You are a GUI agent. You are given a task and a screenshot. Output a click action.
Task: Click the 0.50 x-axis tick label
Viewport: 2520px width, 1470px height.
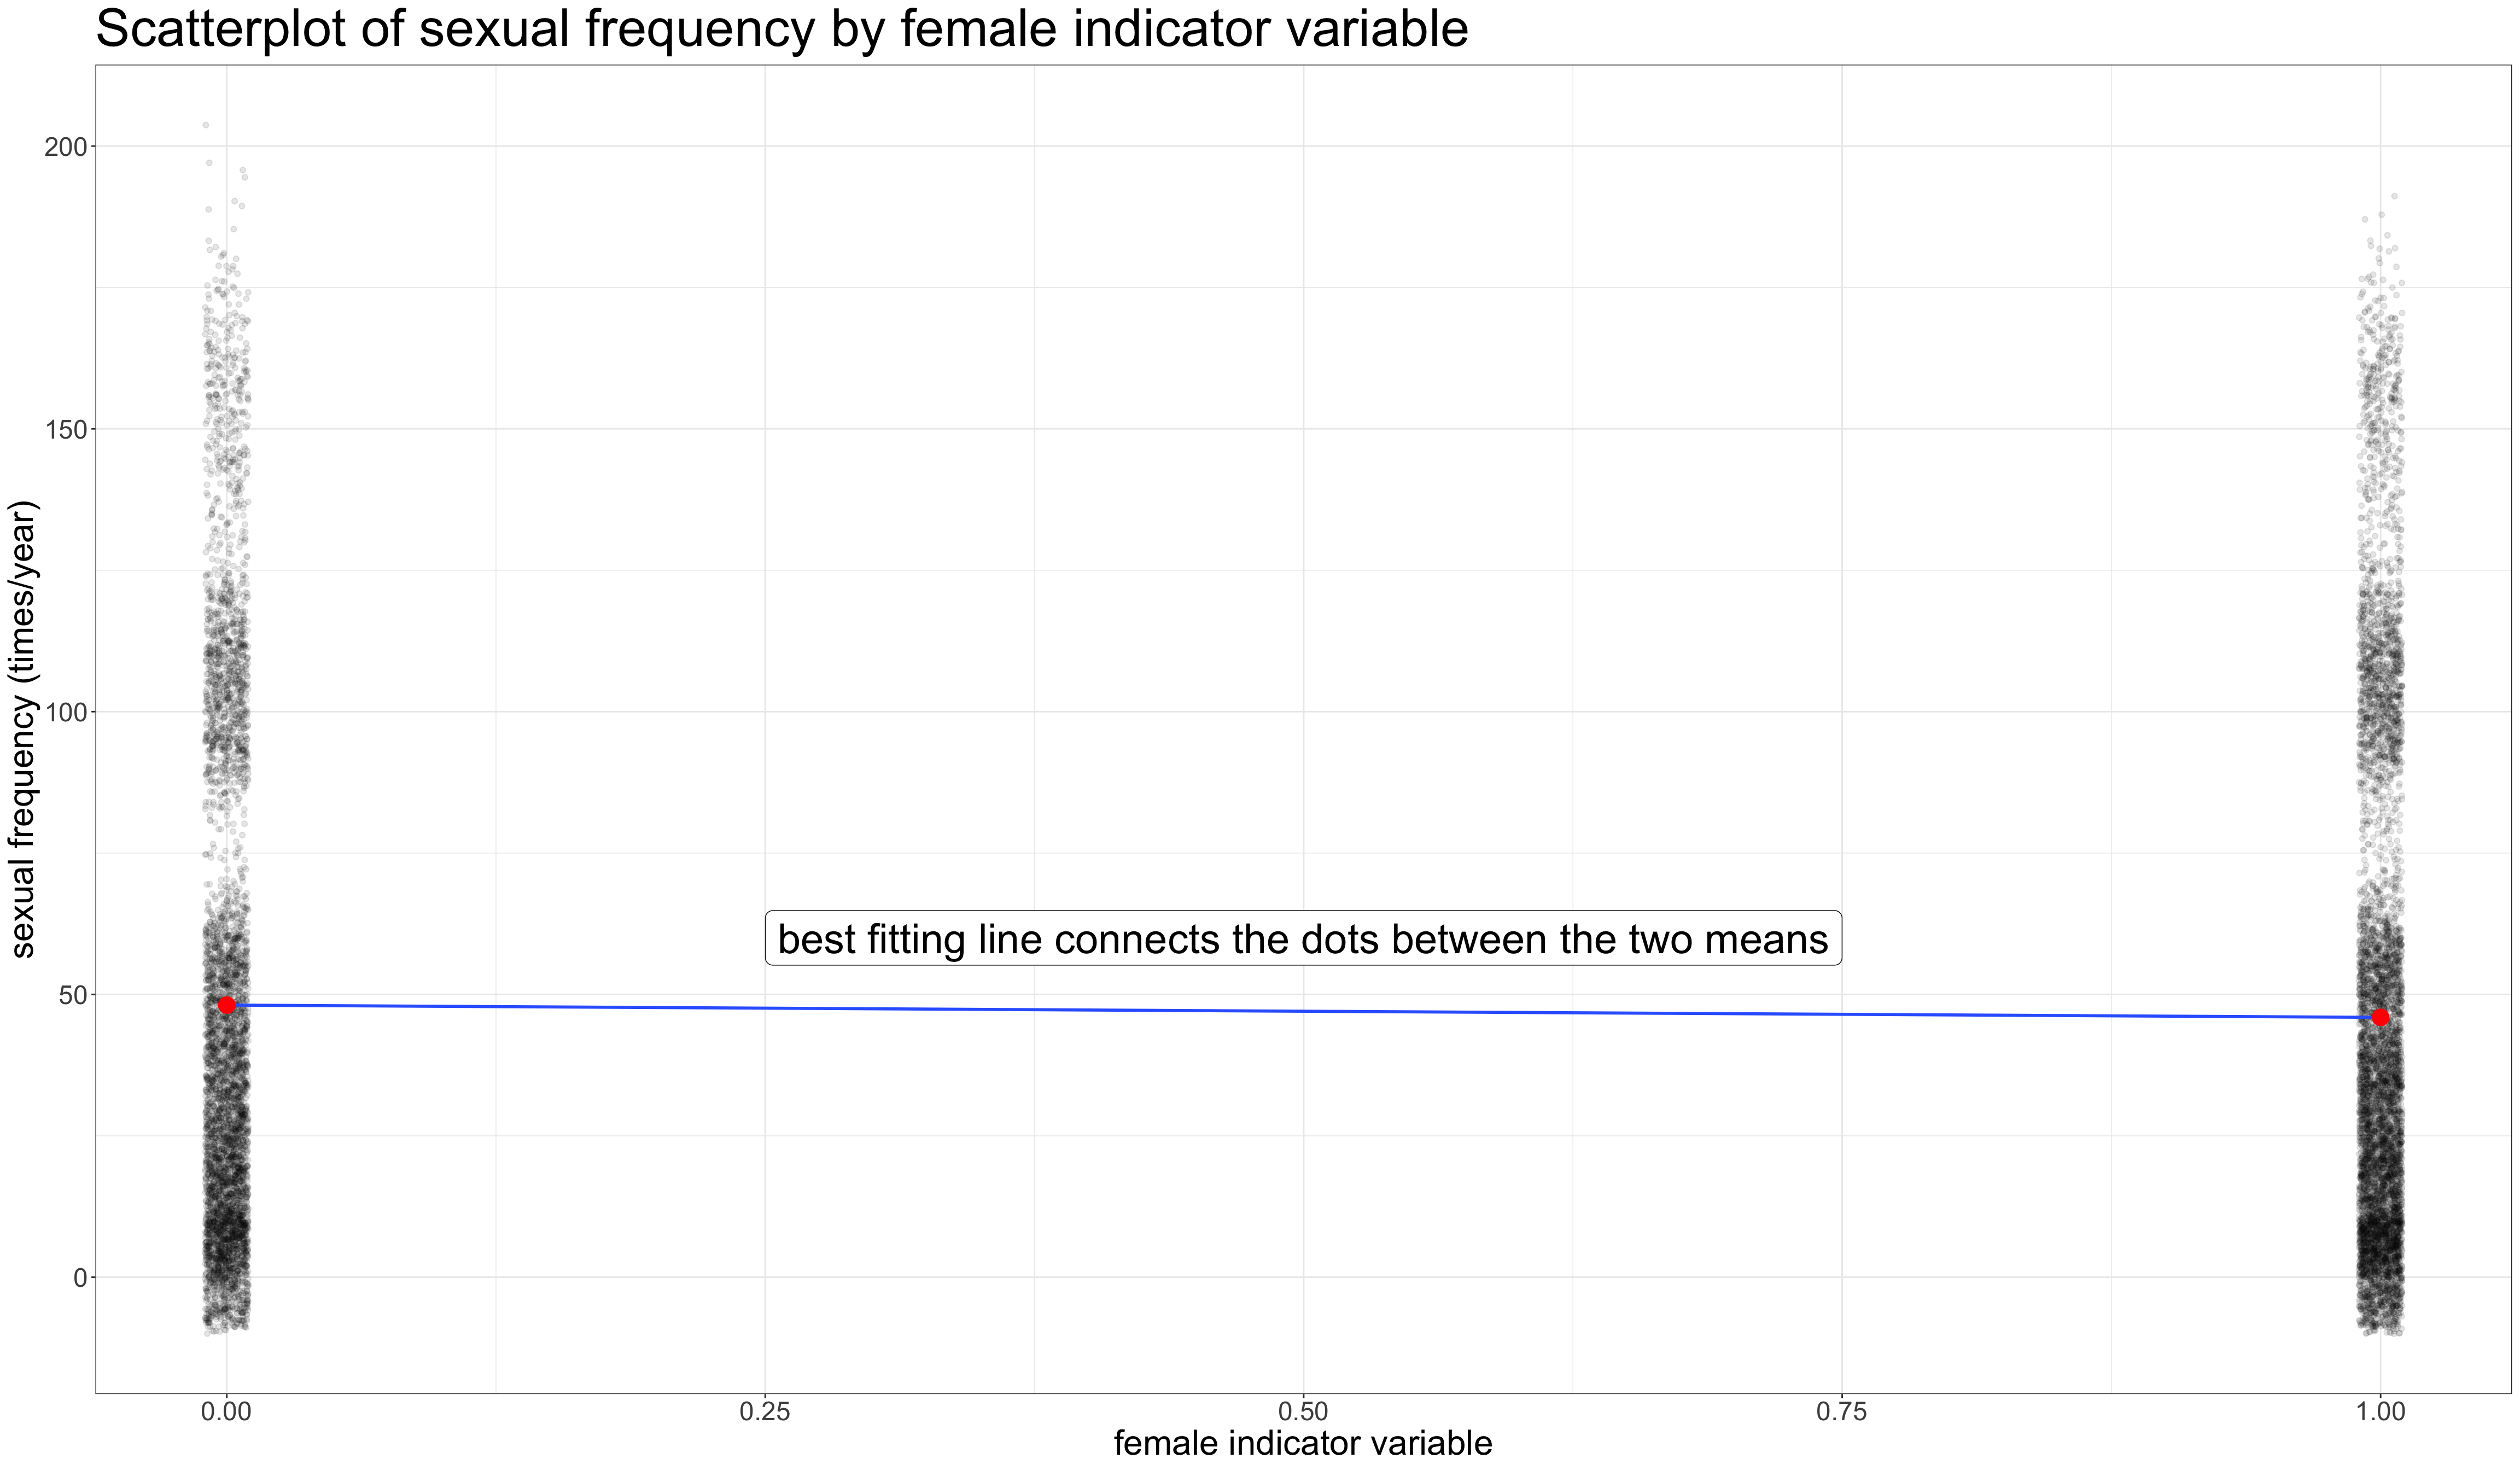tap(1303, 1411)
